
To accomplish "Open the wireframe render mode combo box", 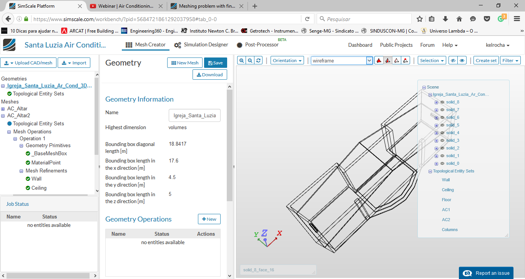I will [342, 61].
